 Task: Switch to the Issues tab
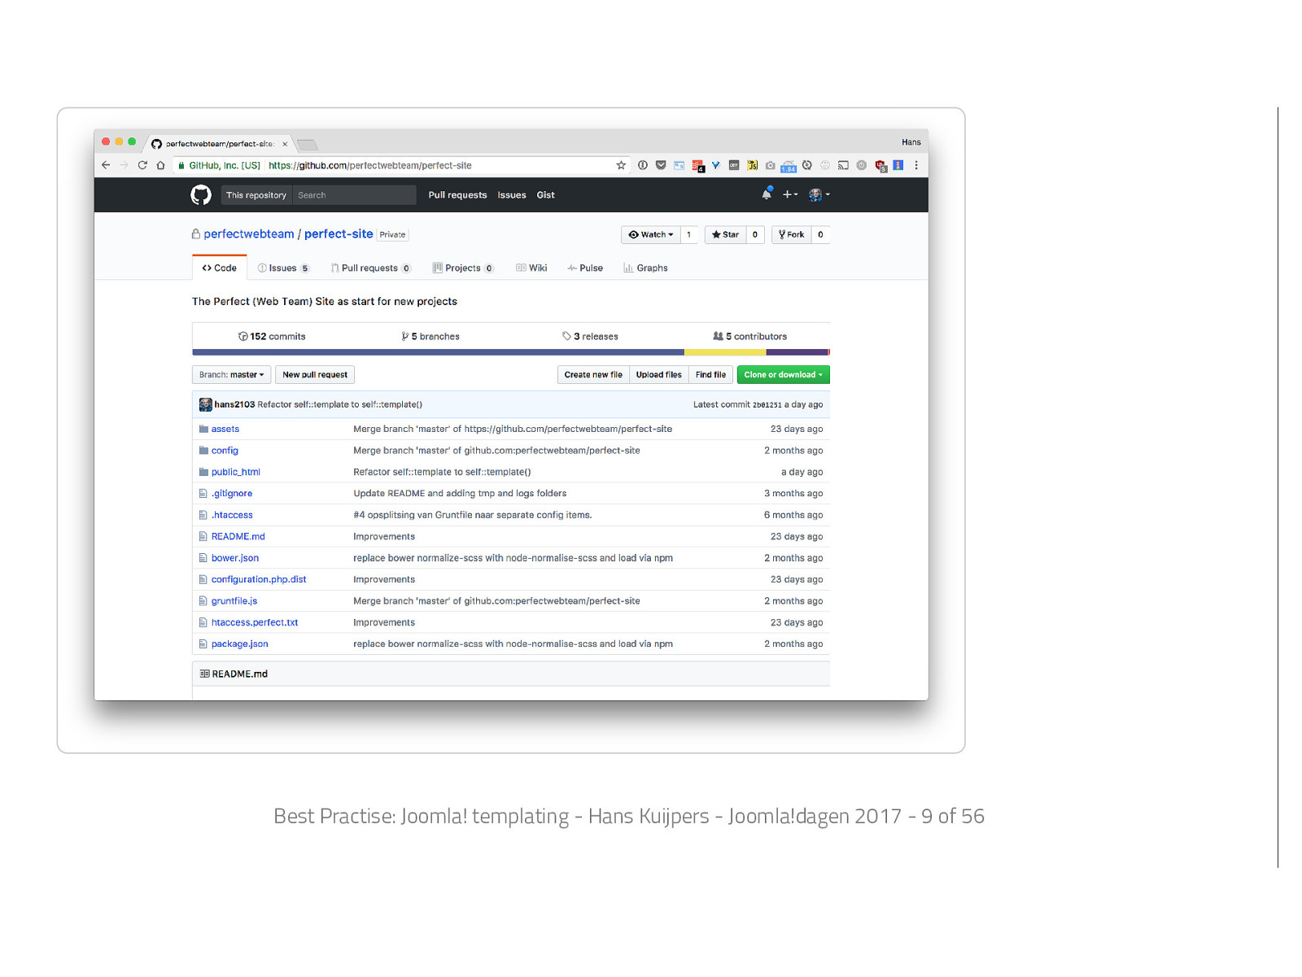(283, 268)
